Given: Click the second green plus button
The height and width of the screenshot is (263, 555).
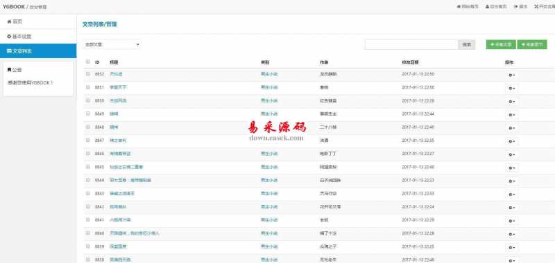Looking at the screenshot, I should [x=532, y=44].
